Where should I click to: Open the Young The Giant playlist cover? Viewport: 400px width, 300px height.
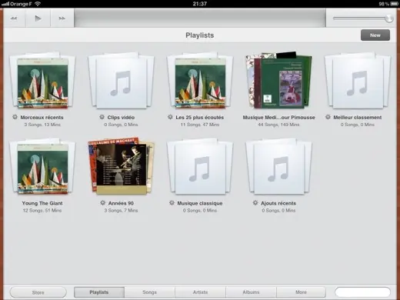(42, 166)
